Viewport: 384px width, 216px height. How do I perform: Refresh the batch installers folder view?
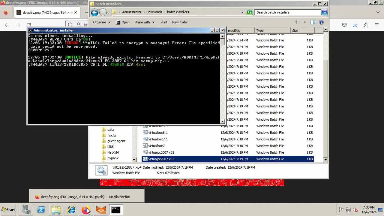[250, 12]
